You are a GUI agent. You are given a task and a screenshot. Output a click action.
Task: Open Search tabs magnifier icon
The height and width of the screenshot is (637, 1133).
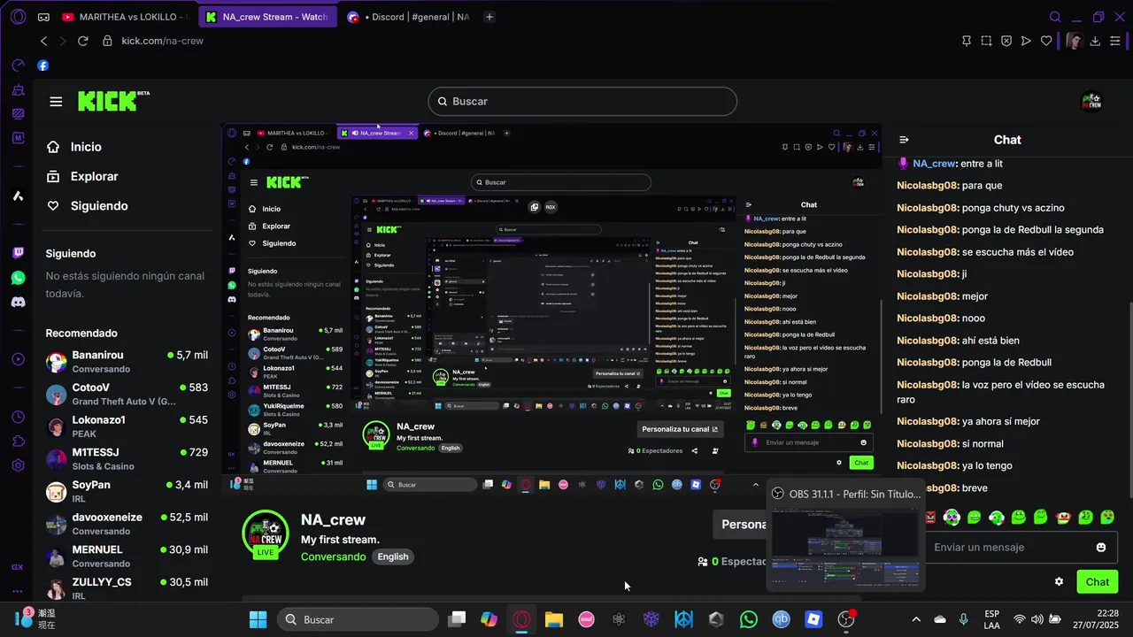click(1055, 17)
